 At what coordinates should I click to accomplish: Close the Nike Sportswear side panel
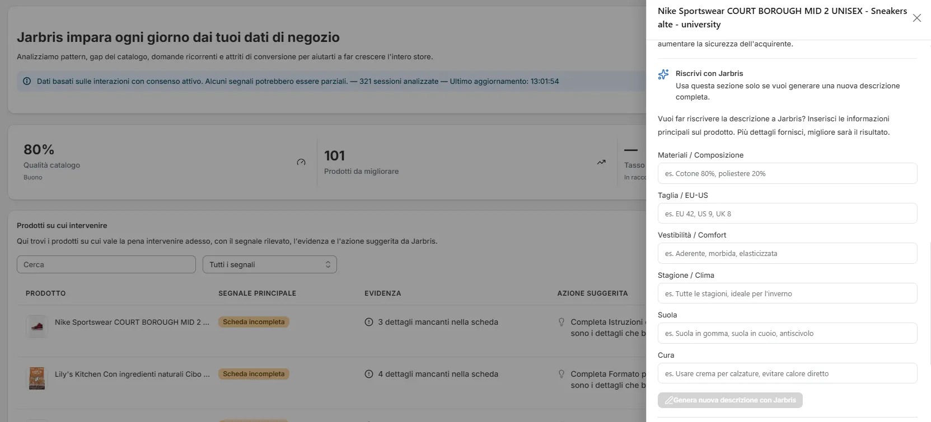coord(917,18)
